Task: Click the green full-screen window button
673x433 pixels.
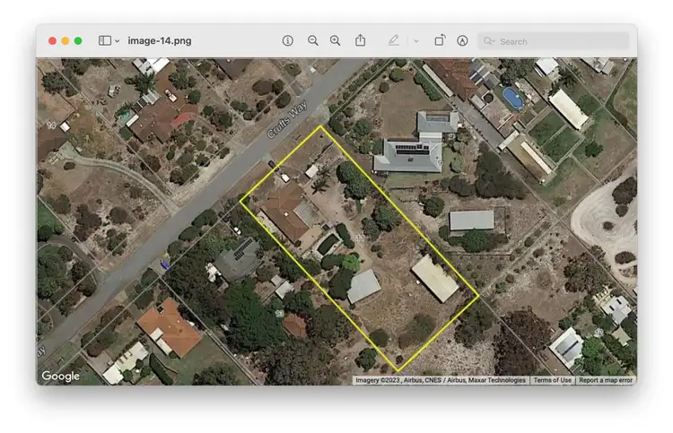Action: pos(78,40)
